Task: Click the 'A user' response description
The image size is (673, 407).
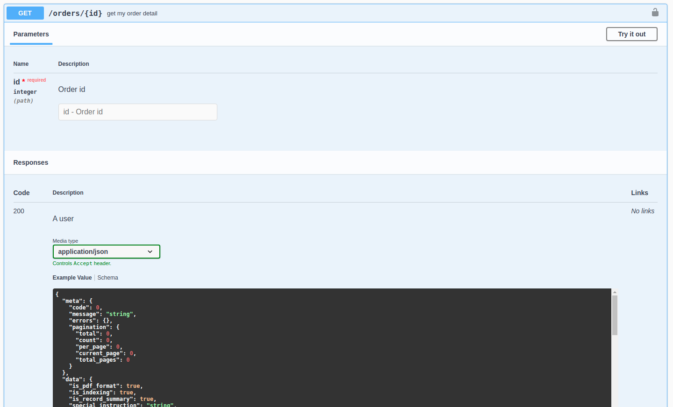Action: [63, 219]
